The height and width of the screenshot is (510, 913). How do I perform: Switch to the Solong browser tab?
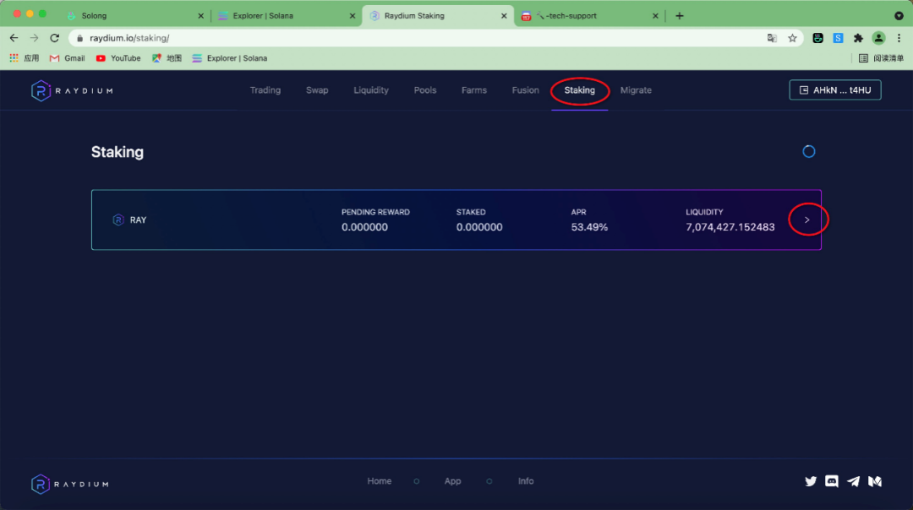click(x=135, y=16)
